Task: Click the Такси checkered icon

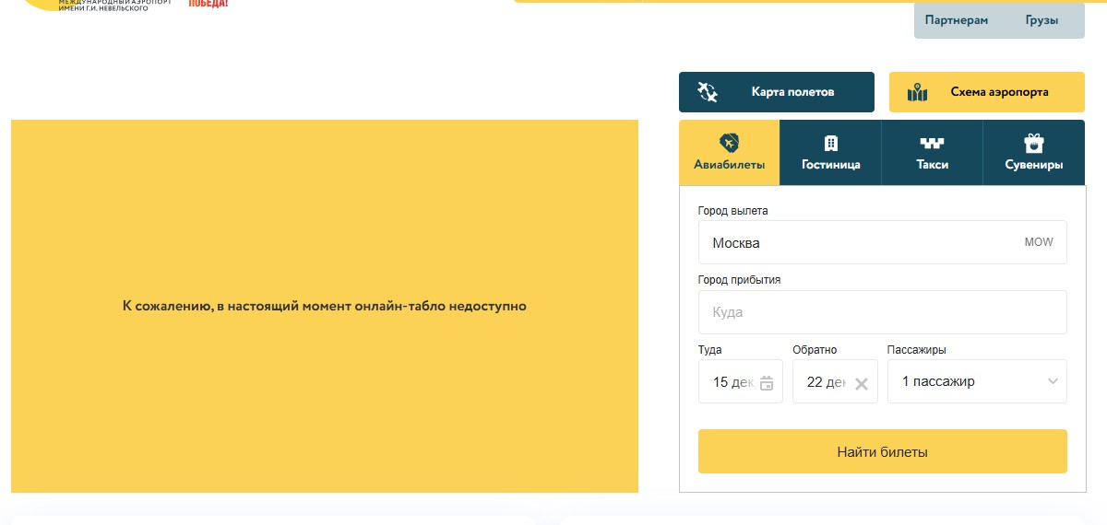Action: click(932, 143)
